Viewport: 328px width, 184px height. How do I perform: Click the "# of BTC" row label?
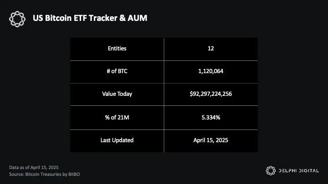pos(117,71)
